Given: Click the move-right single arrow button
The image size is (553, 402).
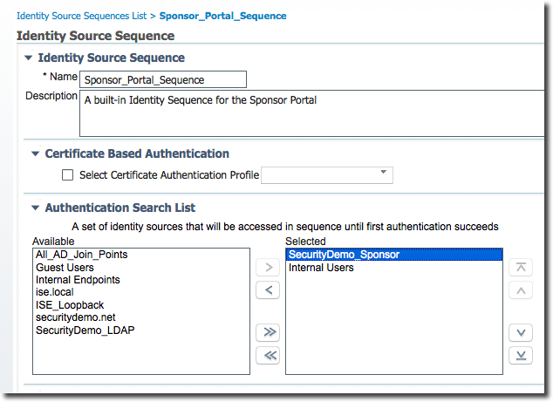Looking at the screenshot, I should point(267,267).
